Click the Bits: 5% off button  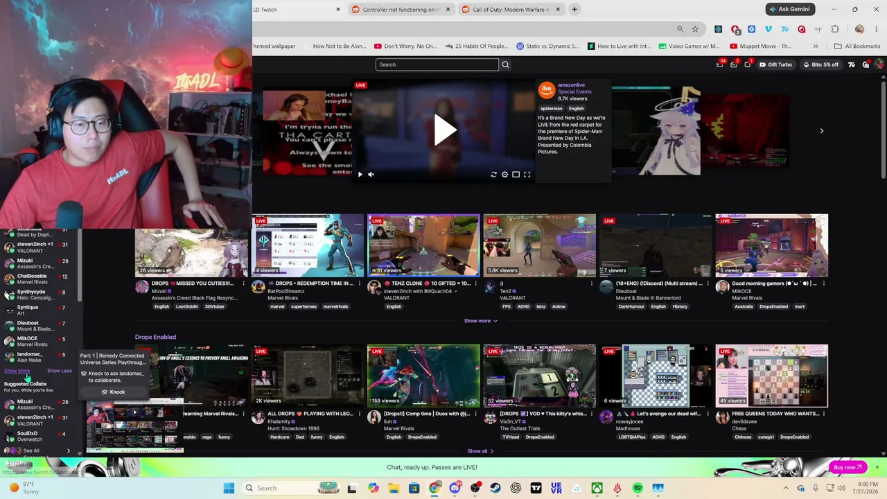(x=820, y=64)
